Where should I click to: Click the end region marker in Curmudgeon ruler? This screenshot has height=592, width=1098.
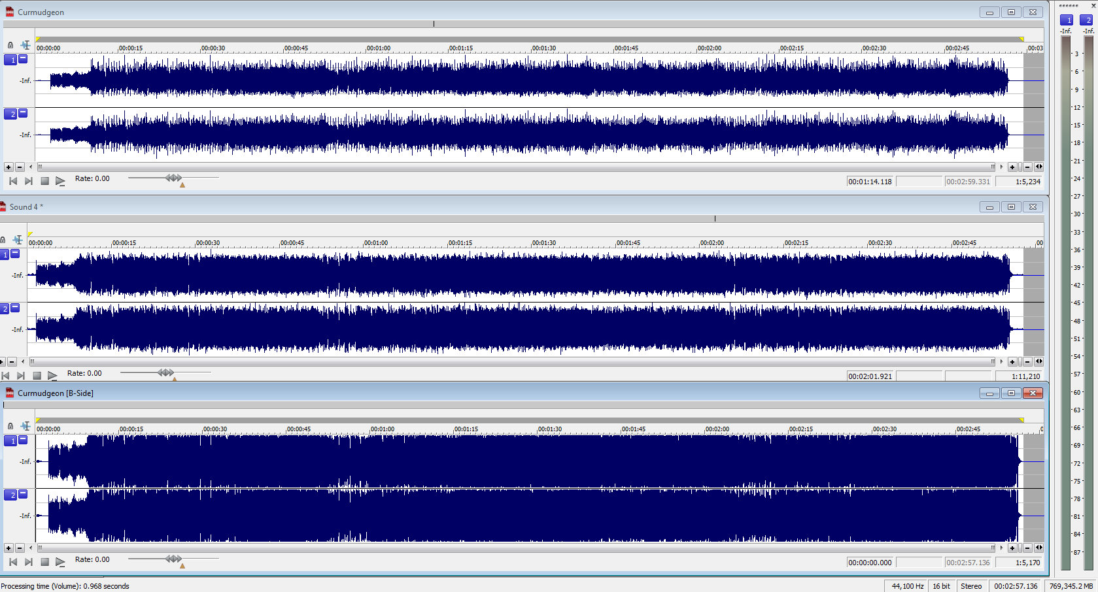point(1021,39)
